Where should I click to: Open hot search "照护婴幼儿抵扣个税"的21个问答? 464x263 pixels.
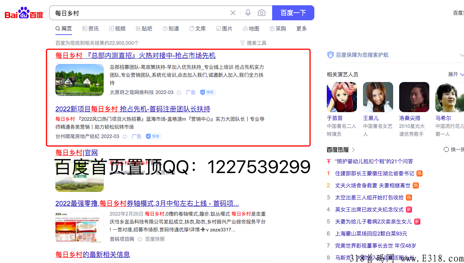pos(374,161)
